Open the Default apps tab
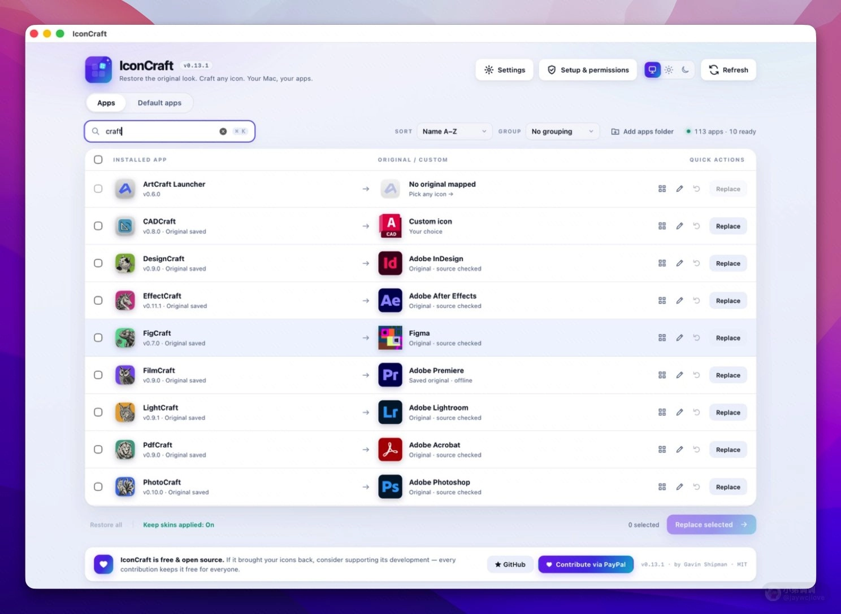The height and width of the screenshot is (614, 841). click(159, 103)
